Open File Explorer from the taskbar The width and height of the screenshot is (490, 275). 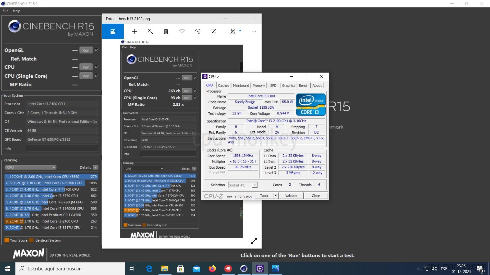[x=165, y=269]
